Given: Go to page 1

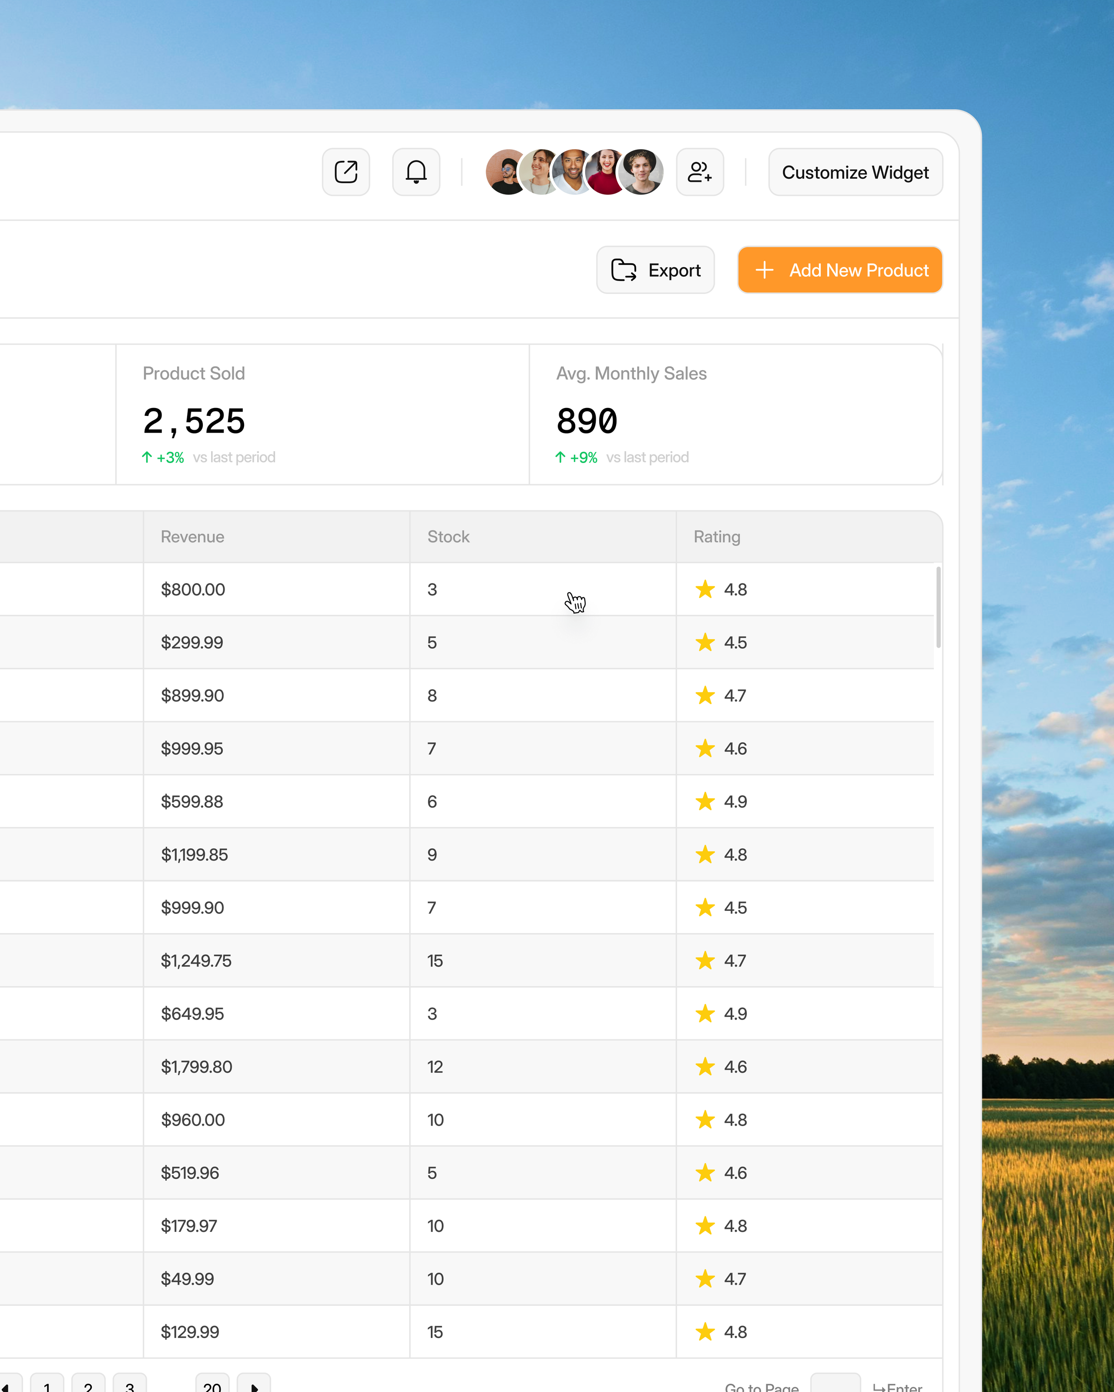Looking at the screenshot, I should (47, 1382).
